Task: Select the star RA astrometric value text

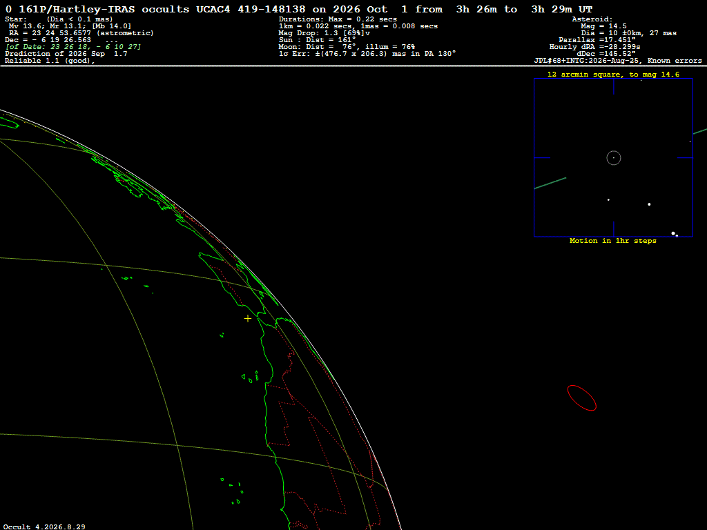Action: pos(81,33)
